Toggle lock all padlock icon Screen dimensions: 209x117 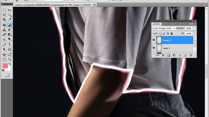[172, 33]
